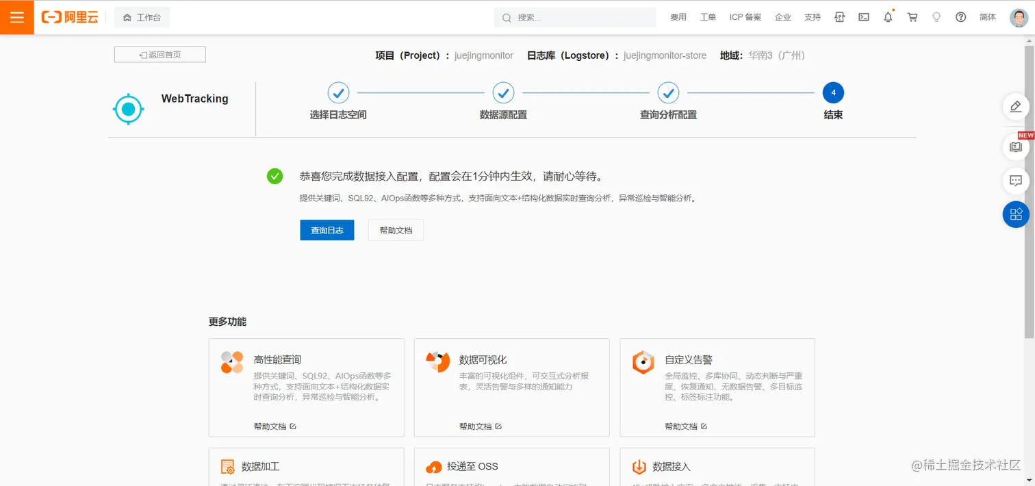Open the help question mark icon
This screenshot has height=486, width=1035.
[x=960, y=18]
